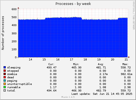Click total minimum value 466.30
The image size is (136, 100).
pos(76,91)
